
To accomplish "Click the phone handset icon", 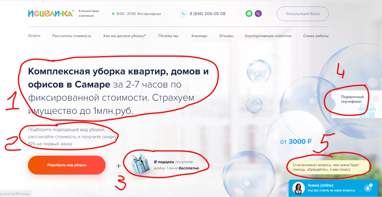I will [184, 14].
